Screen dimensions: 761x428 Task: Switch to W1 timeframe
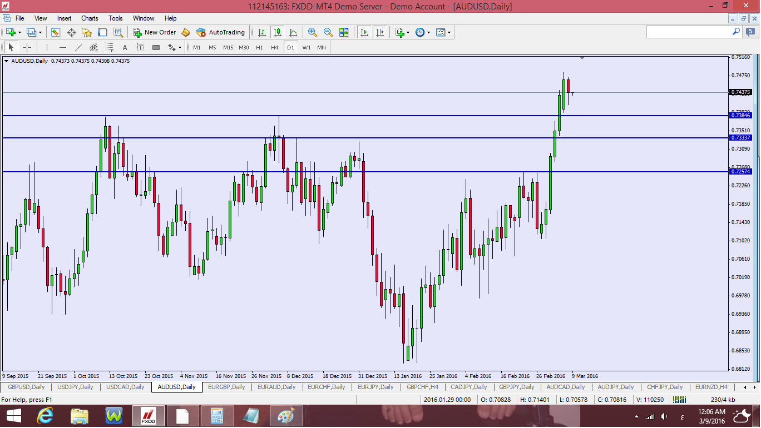307,47
